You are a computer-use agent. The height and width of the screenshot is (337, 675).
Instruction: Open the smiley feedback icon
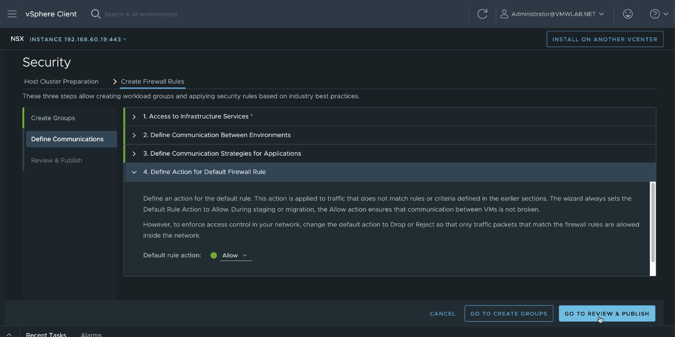click(x=628, y=14)
